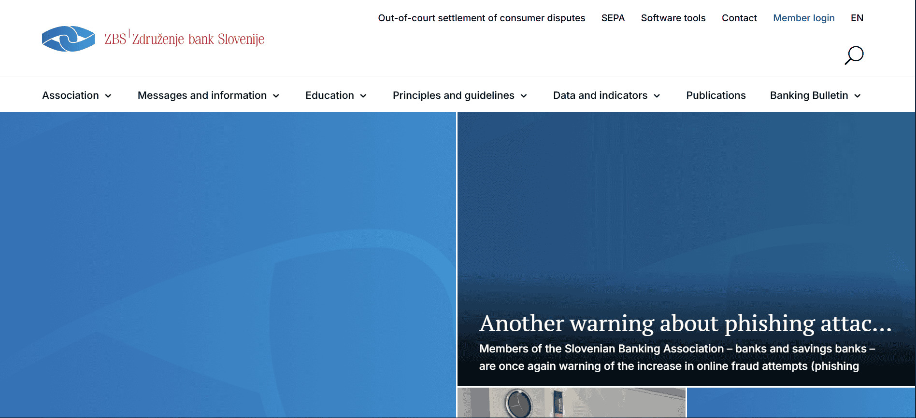Viewport: 916px width, 418px height.
Task: Expand the Association menu chevron
Action: [108, 96]
